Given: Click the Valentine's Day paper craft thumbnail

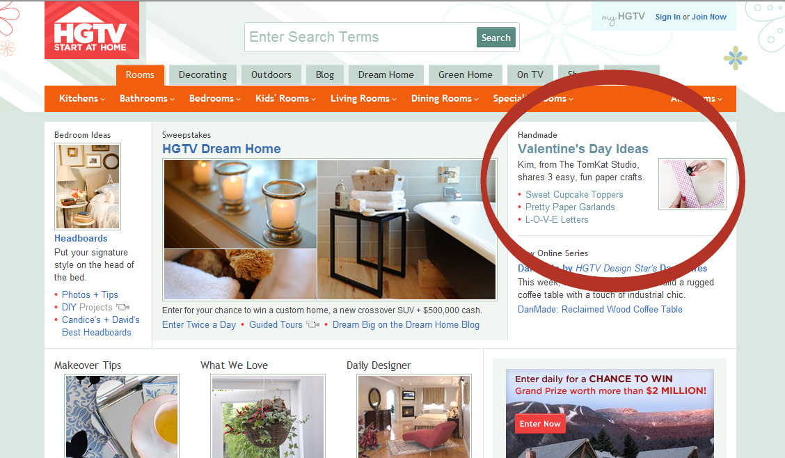Looking at the screenshot, I should [x=692, y=184].
